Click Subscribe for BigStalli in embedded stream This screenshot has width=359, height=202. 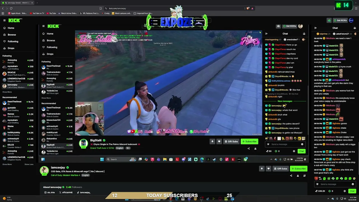point(249,141)
